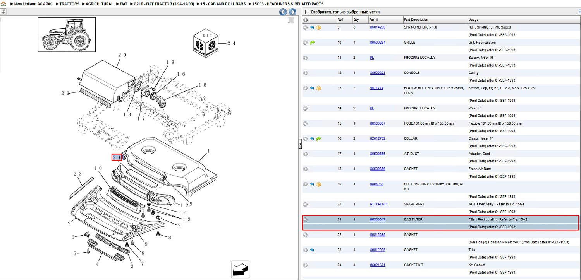
Task: Open part number 86014250 link
Action: 378,27
